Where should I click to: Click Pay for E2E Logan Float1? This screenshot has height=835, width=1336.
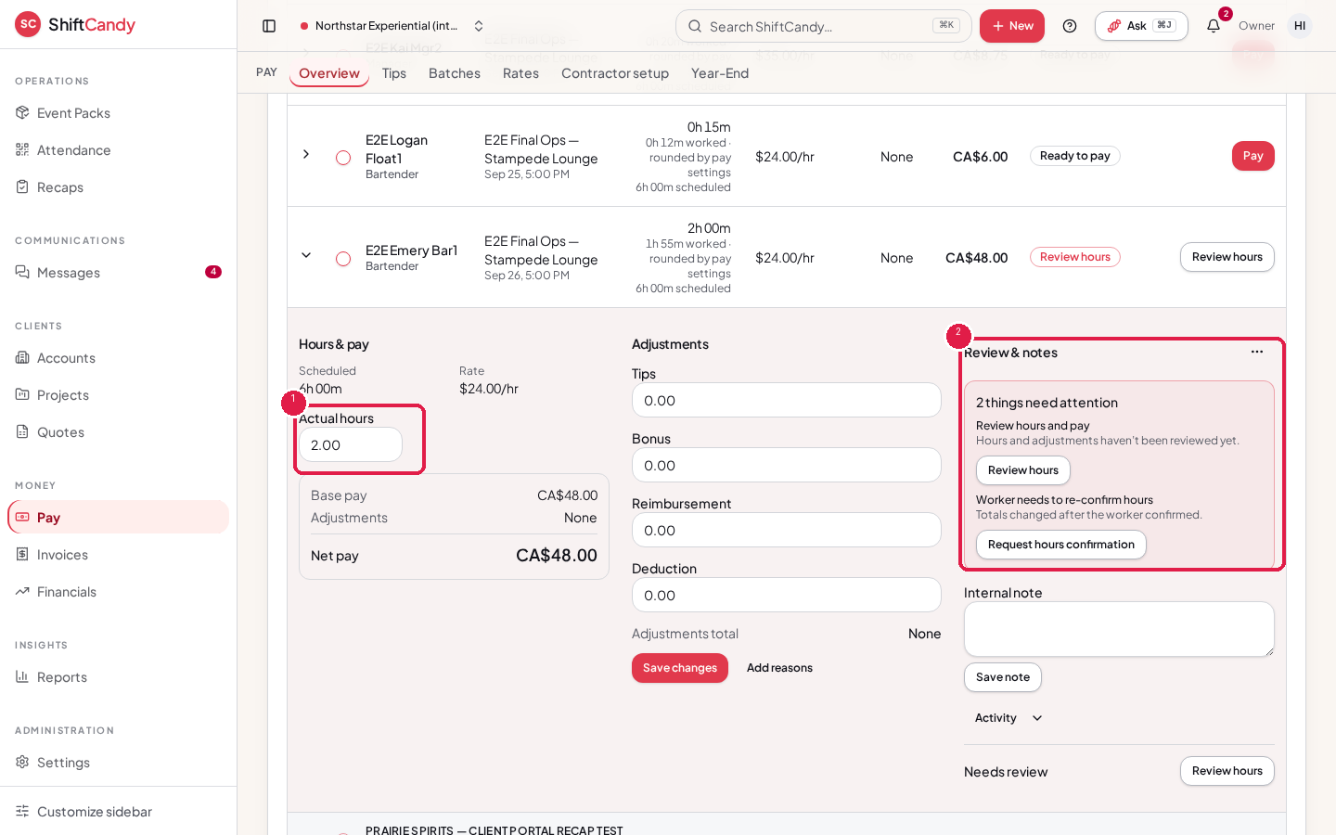coord(1253,156)
